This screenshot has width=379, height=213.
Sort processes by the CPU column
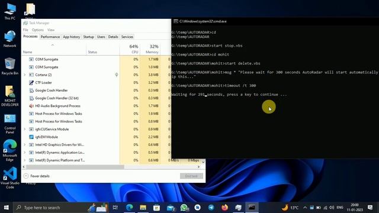click(130, 49)
